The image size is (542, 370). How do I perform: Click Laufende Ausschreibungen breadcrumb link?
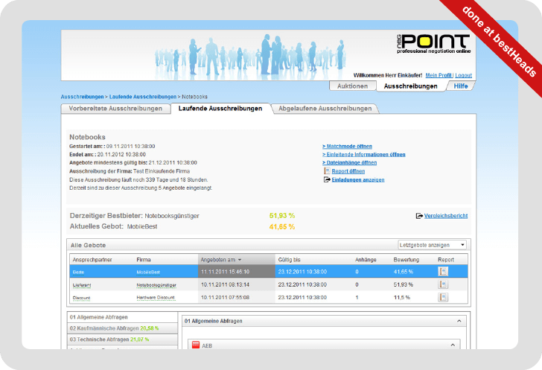point(143,97)
